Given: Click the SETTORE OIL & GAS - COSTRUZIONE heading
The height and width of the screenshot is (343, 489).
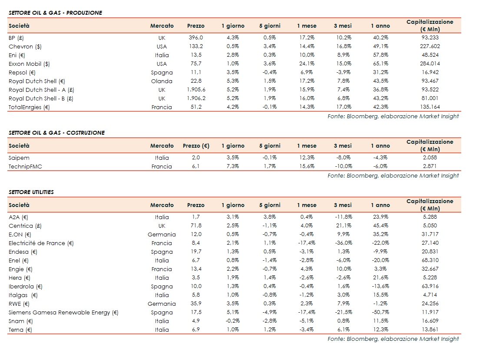Looking at the screenshot, I should pos(56,133).
